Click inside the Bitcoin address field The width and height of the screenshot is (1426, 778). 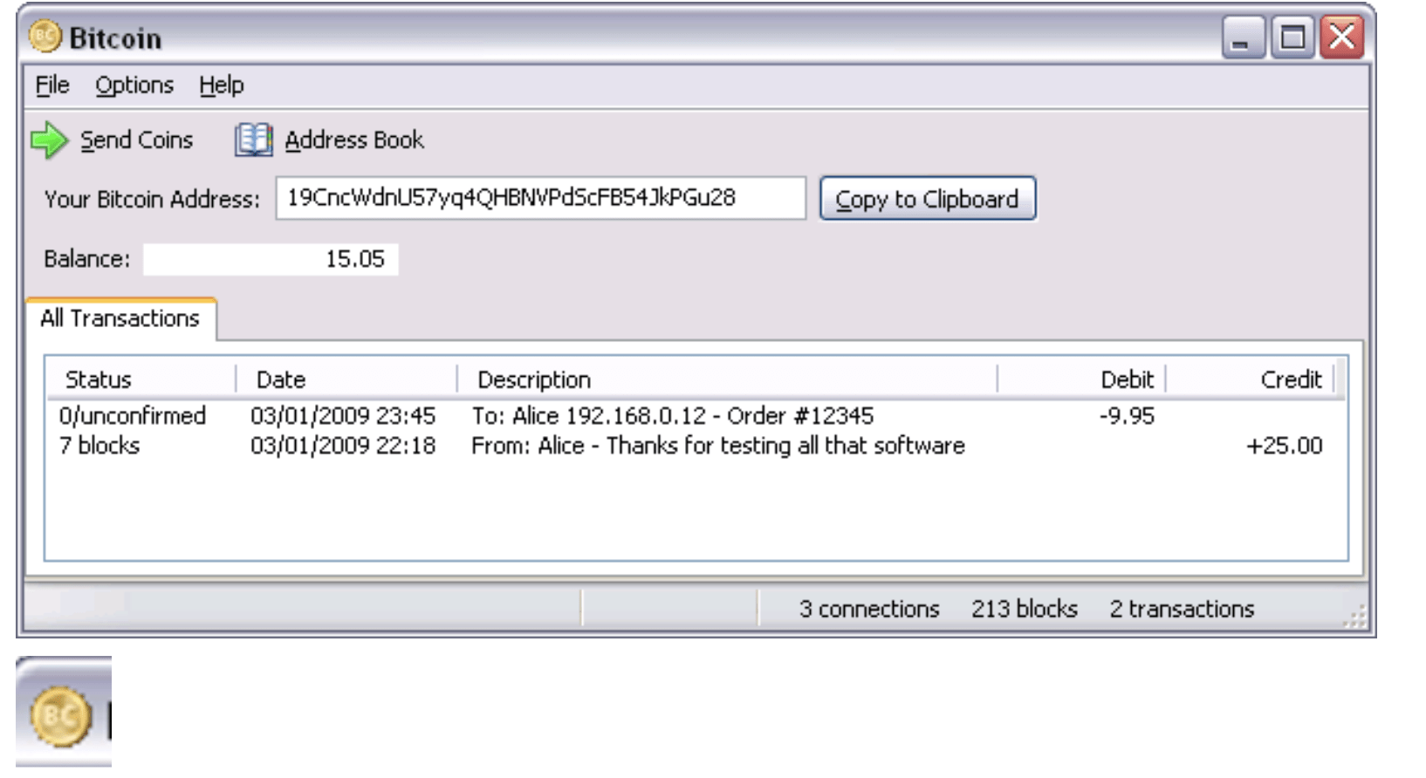[x=541, y=198]
